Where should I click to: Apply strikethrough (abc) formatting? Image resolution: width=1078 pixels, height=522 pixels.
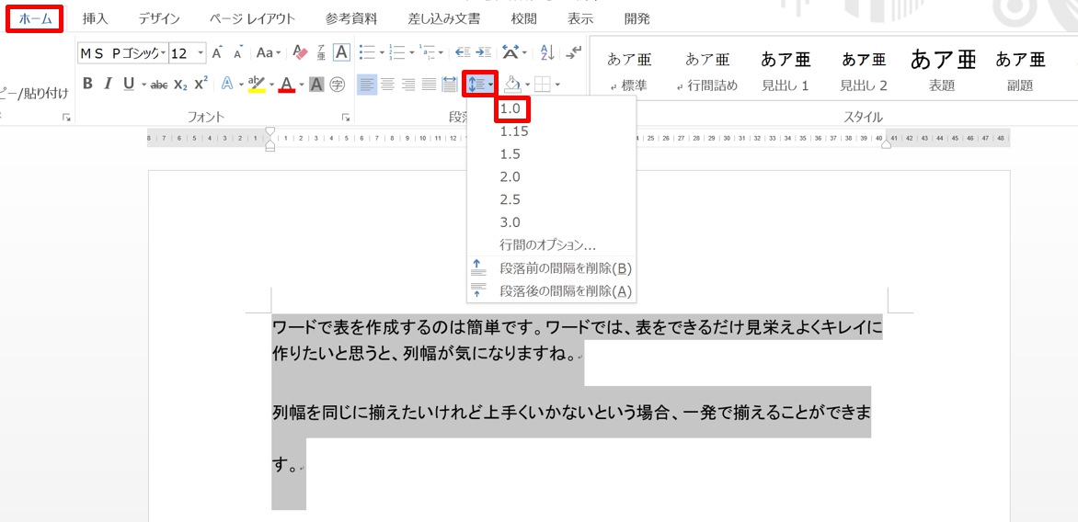coord(159,85)
